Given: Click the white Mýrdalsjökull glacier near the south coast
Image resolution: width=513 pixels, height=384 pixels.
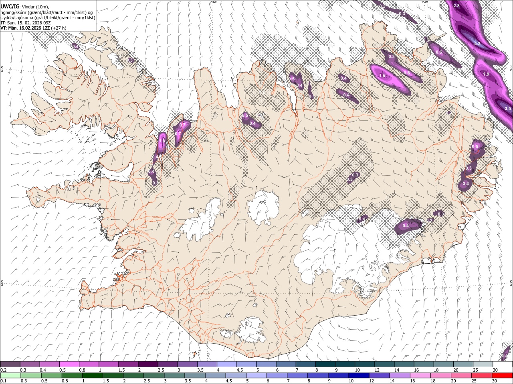Looking at the screenshot, I should pos(250,330).
